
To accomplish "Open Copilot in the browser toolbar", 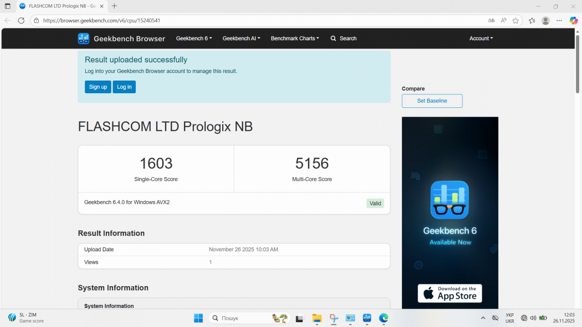I will click(573, 20).
